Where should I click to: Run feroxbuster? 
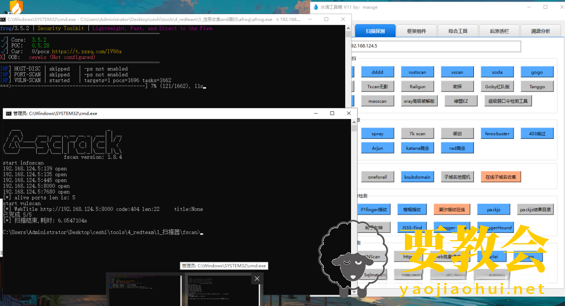tap(498, 133)
